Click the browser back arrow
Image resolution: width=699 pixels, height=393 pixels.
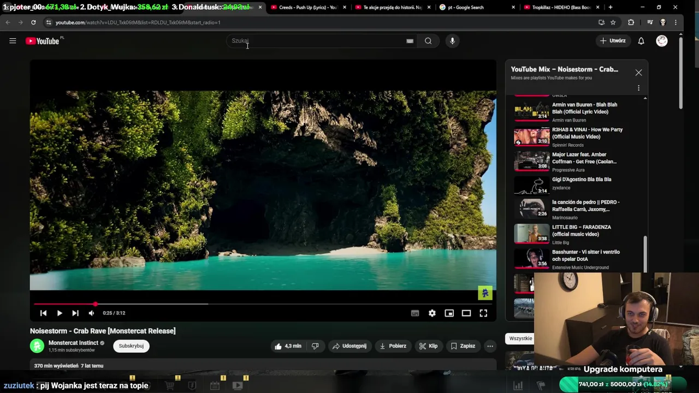pos(8,22)
